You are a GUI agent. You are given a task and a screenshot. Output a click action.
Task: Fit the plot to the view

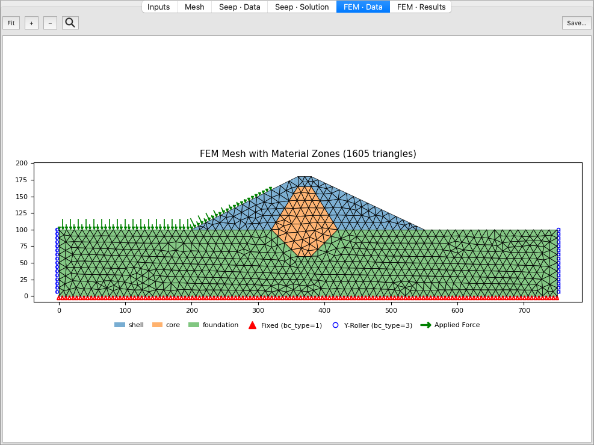pyautogui.click(x=11, y=23)
